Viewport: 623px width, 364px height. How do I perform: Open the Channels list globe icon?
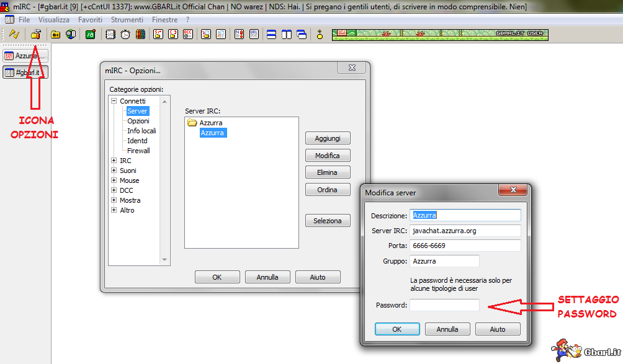point(71,35)
